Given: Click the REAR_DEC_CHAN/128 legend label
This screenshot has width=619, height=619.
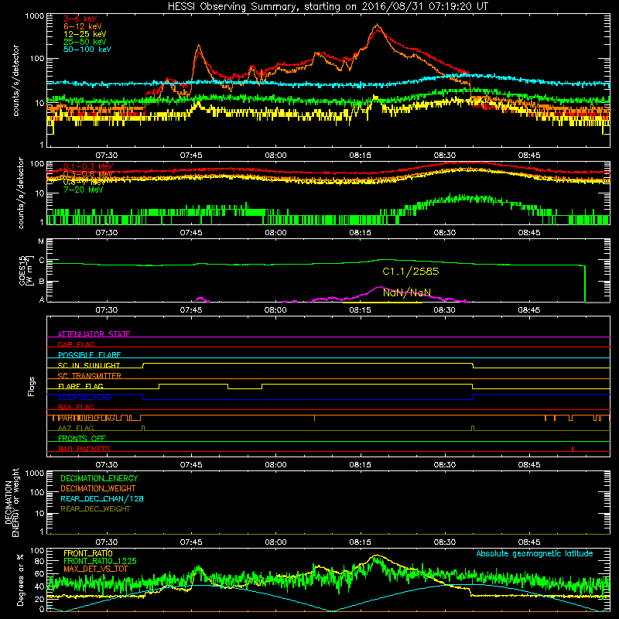Looking at the screenshot, I should point(102,499).
